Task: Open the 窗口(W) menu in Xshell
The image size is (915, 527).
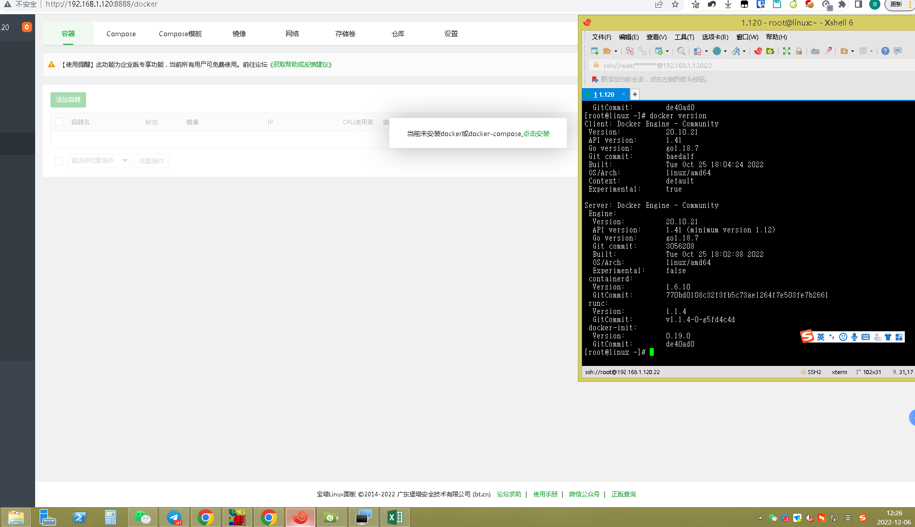Action: tap(747, 37)
